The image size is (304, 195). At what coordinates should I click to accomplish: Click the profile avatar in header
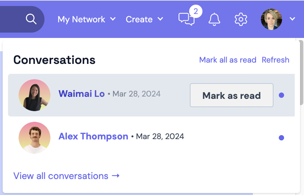(271, 19)
